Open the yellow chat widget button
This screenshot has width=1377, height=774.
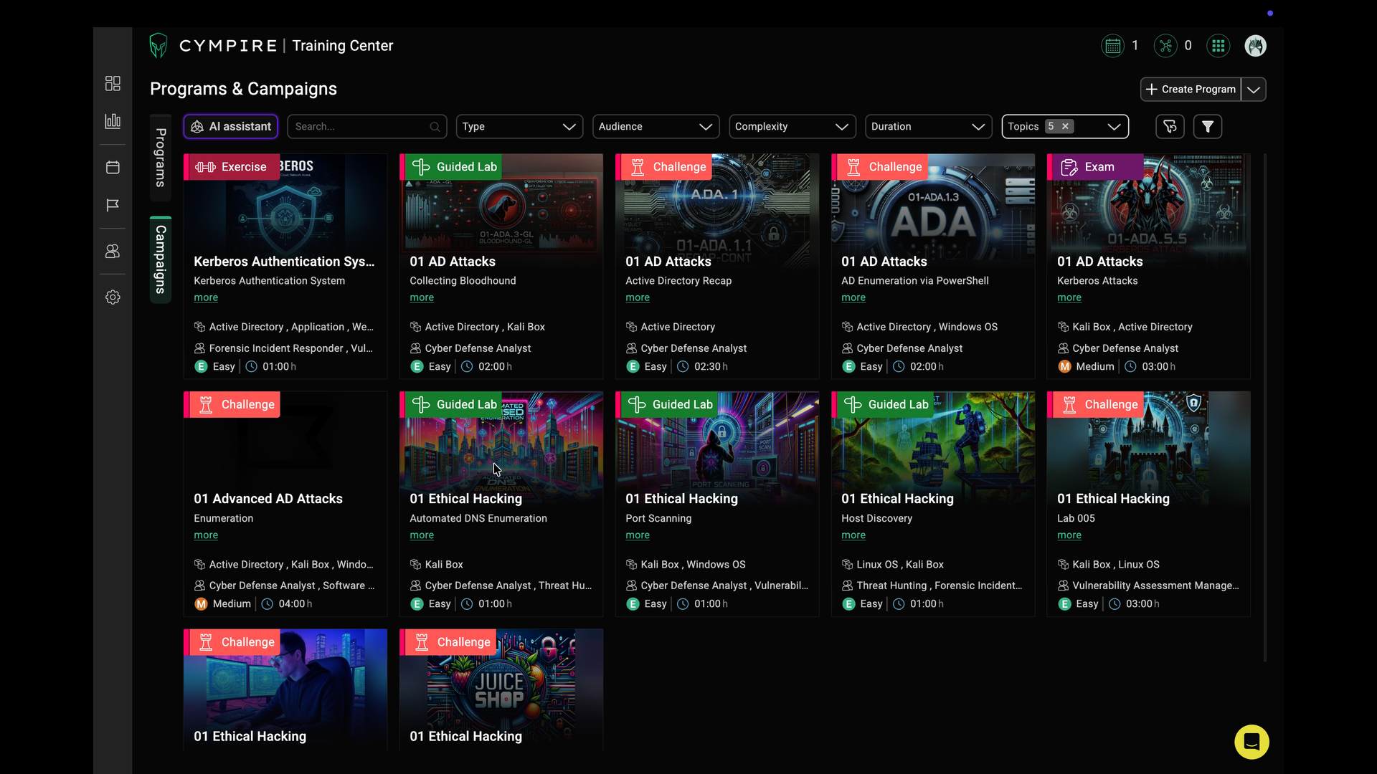1251,742
